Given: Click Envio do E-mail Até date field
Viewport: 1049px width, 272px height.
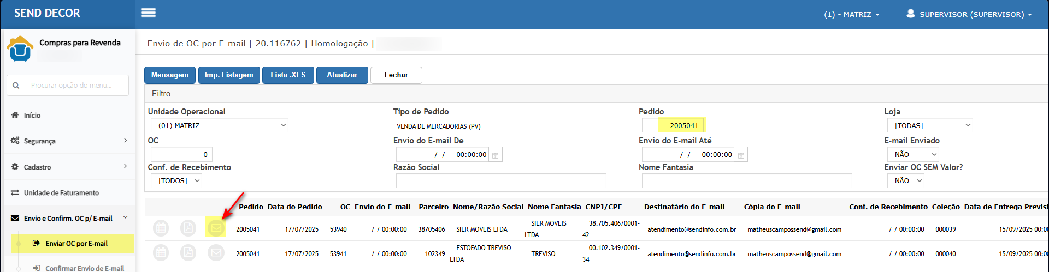Looking at the screenshot, I should (x=688, y=154).
